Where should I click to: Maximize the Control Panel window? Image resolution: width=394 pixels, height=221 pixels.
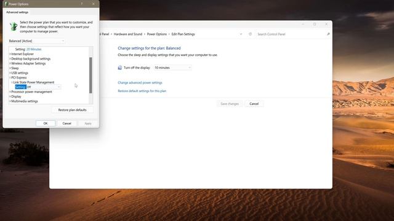(315, 25)
